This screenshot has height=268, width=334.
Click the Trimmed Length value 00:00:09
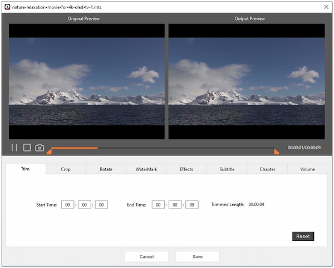click(256, 204)
